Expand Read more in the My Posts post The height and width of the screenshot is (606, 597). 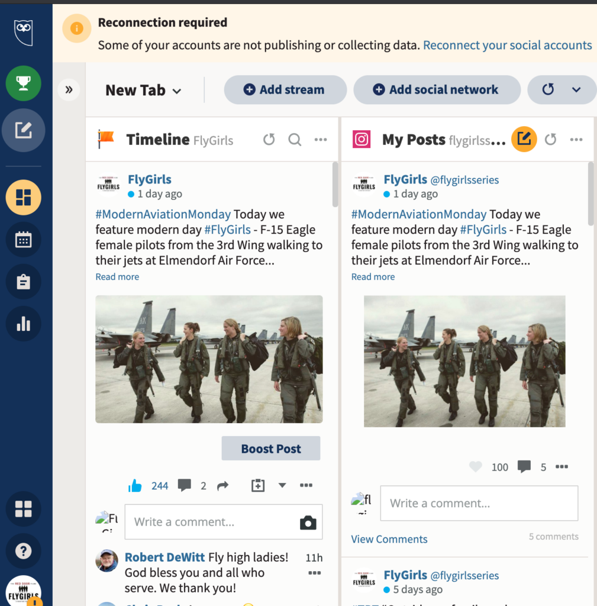(x=373, y=277)
